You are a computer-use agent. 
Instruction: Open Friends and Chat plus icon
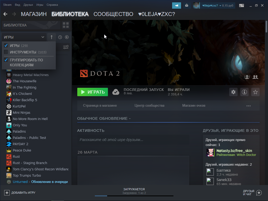pyautogui.click(x=259, y=193)
